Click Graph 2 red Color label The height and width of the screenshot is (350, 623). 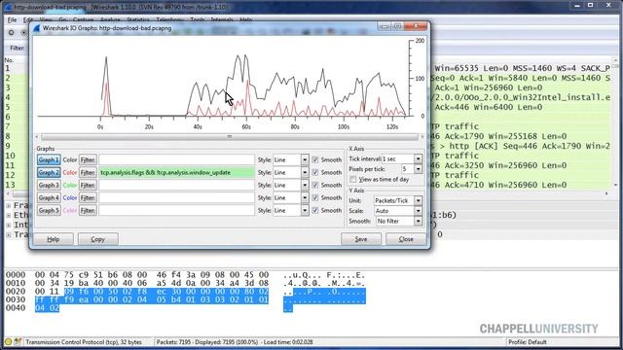click(x=69, y=173)
